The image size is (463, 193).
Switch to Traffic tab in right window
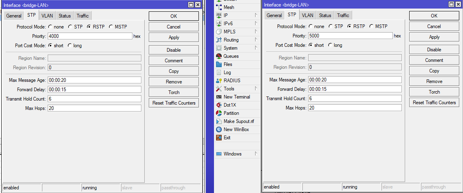343,15
